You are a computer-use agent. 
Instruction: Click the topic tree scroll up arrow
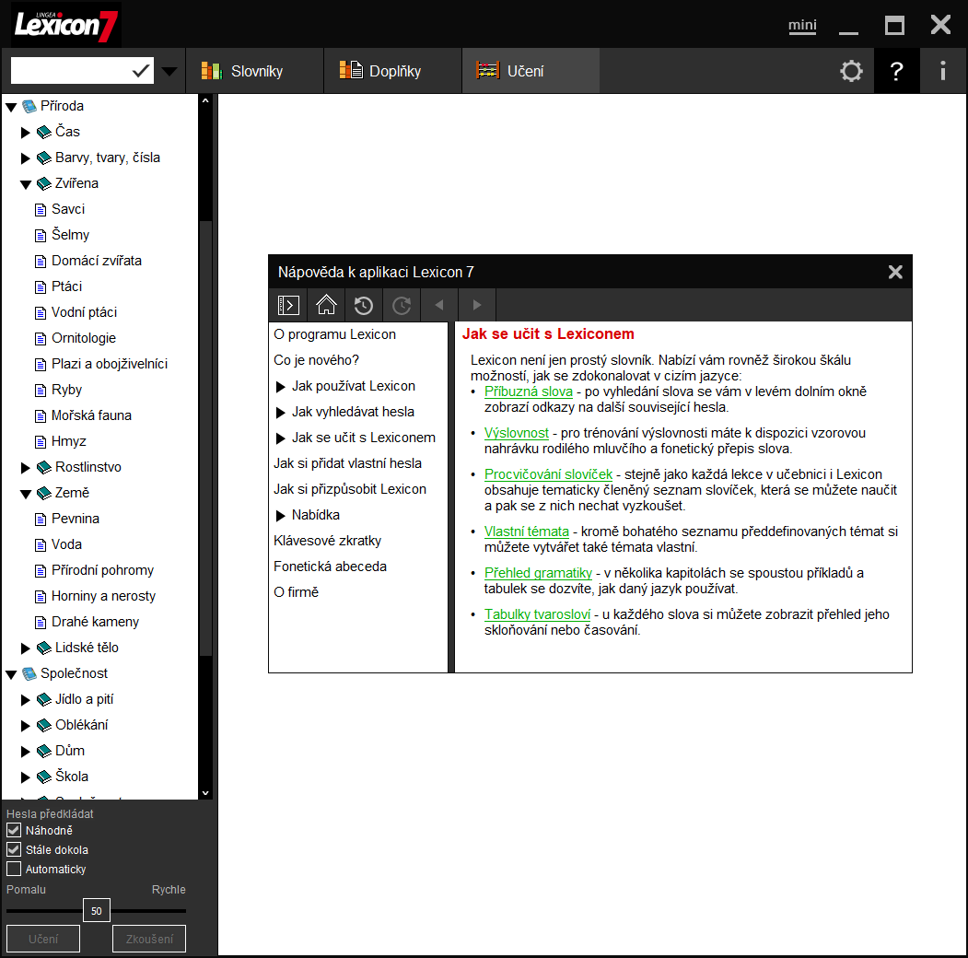click(205, 100)
